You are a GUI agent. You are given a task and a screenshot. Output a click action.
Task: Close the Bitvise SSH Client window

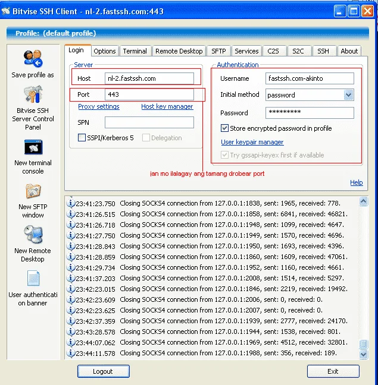(x=367, y=11)
